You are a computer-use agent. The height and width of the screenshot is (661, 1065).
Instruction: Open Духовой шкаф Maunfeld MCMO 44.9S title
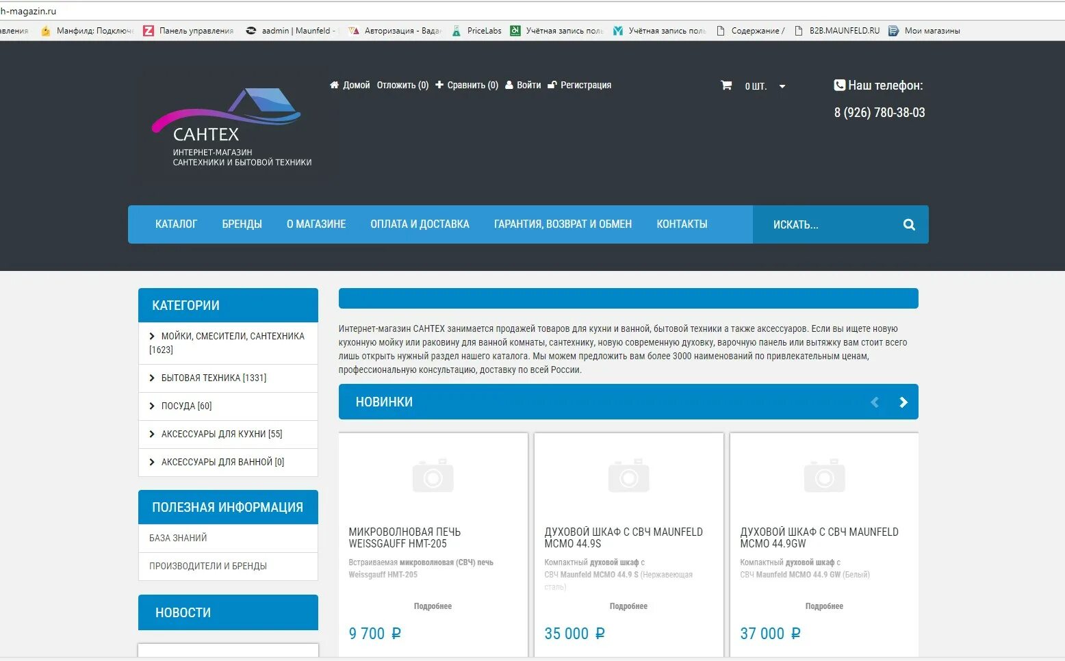pos(624,538)
